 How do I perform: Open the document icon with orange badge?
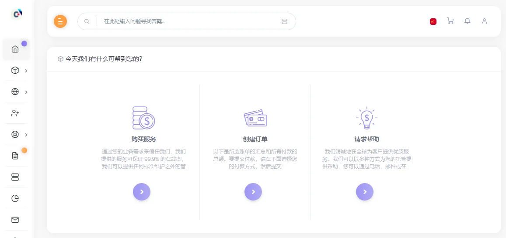pos(15,156)
